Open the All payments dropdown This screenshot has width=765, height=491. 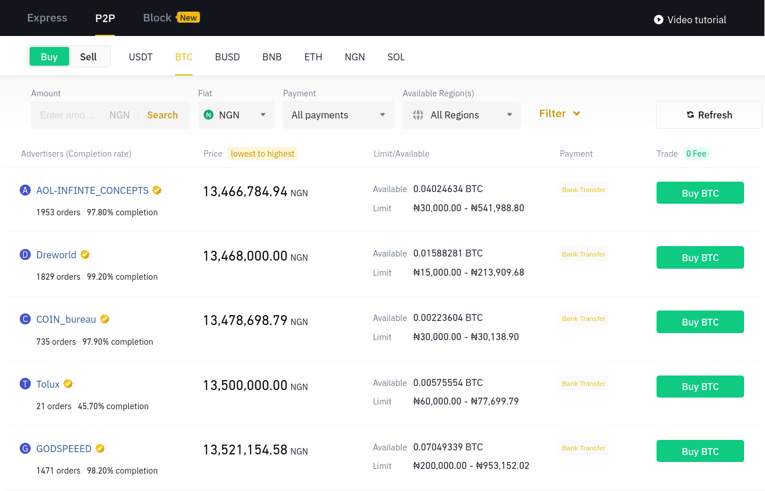tap(339, 115)
